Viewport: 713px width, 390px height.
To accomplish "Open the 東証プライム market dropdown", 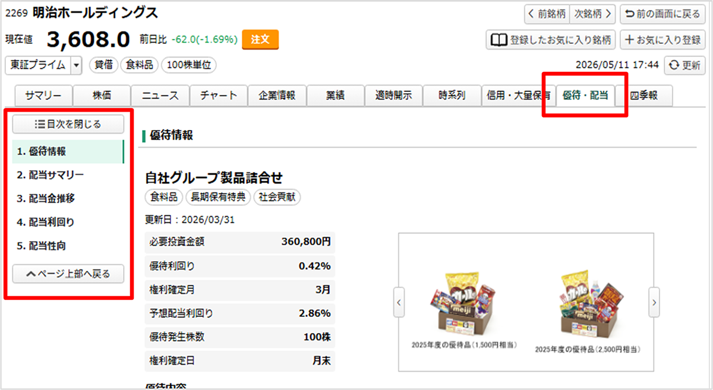I will (43, 65).
